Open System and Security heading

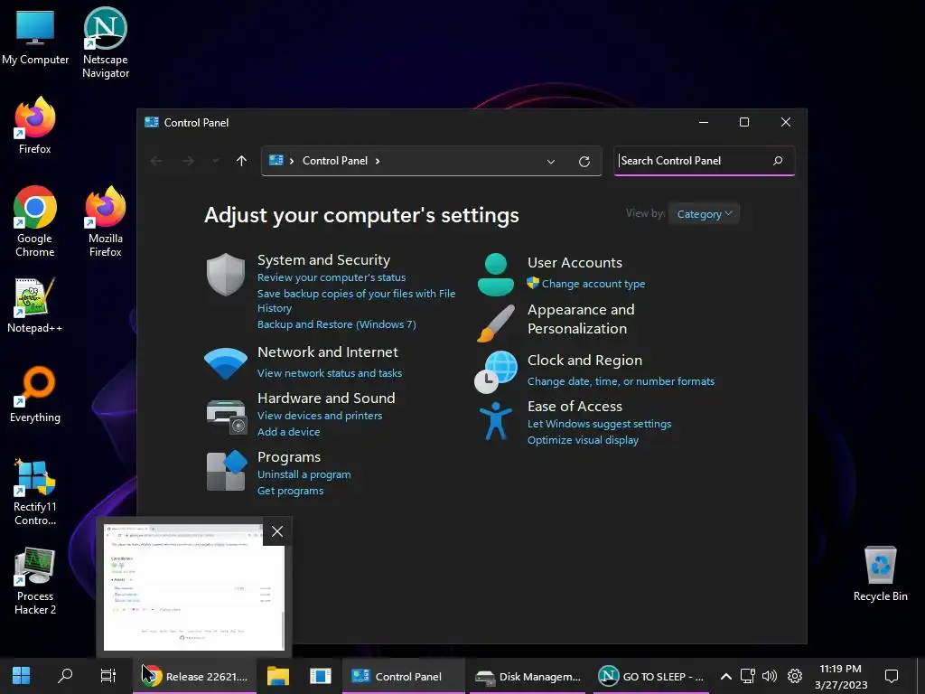(x=323, y=259)
